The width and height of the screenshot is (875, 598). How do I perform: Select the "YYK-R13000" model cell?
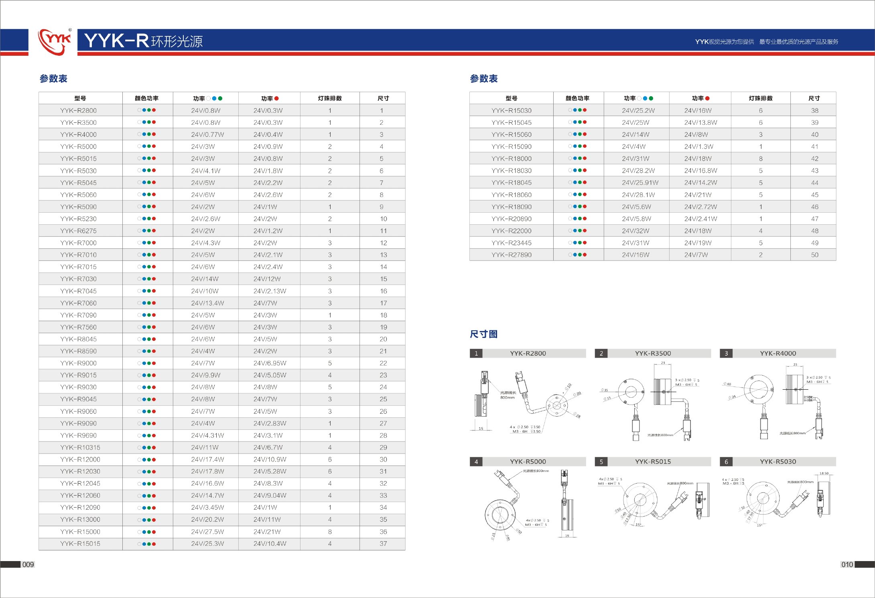(80, 520)
